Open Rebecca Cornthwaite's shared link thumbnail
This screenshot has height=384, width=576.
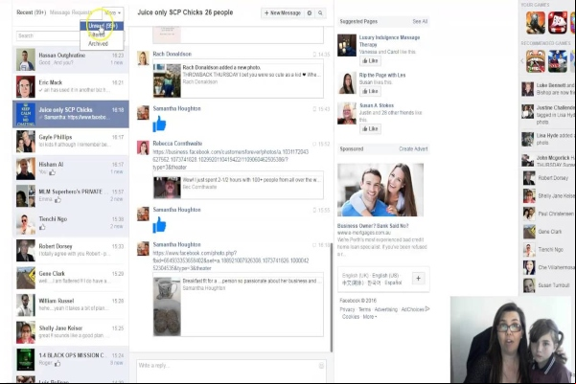point(167,188)
